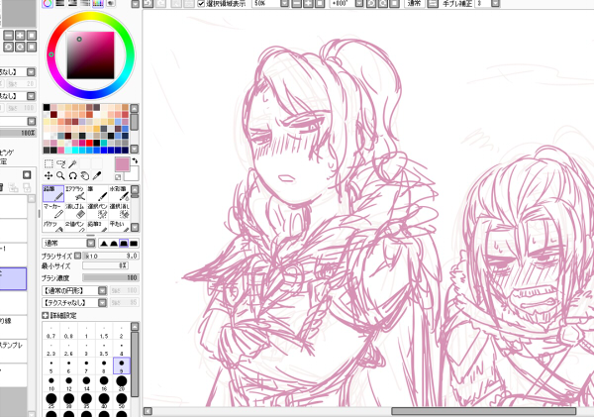Screen dimensions: 594x417
Task: Select the sharpest triangular brush edge shape
Action: tap(103, 244)
